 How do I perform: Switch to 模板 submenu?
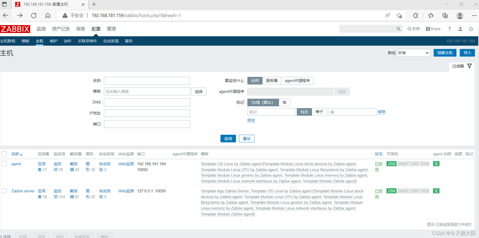point(25,41)
